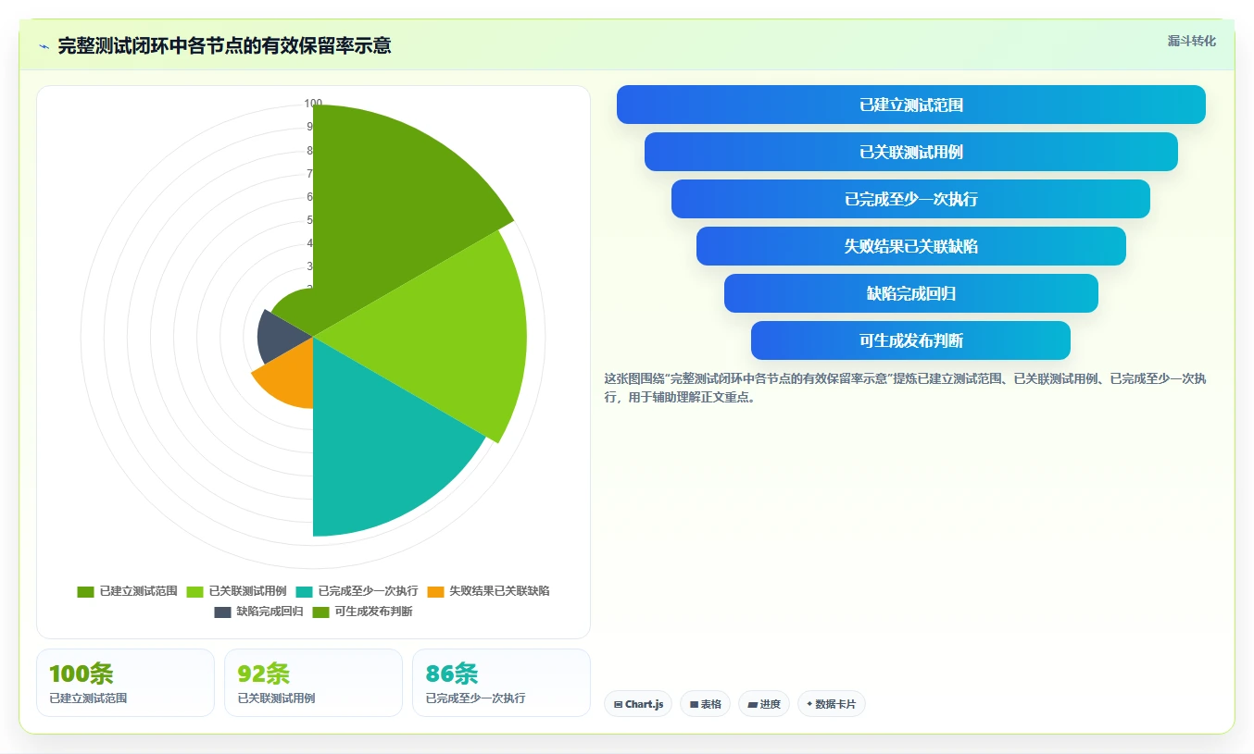Click the description paragraph below the funnel
Image resolution: width=1254 pixels, height=754 pixels.
(x=905, y=388)
